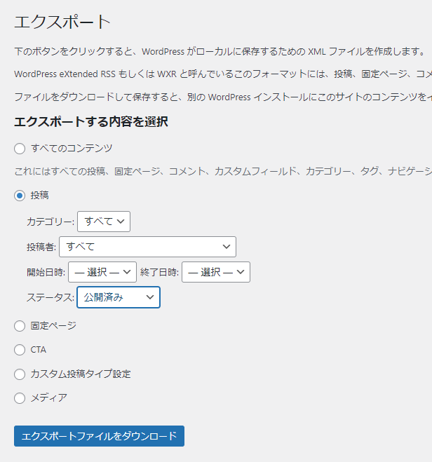The image size is (432, 462).
Task: Click the 固定ページ label text
Action: (53, 325)
